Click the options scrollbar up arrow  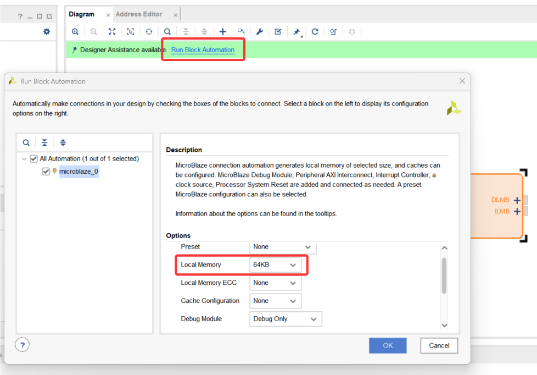pos(444,248)
